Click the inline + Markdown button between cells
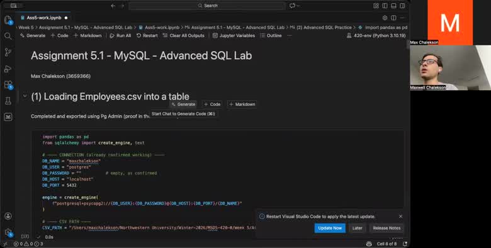 [242, 104]
